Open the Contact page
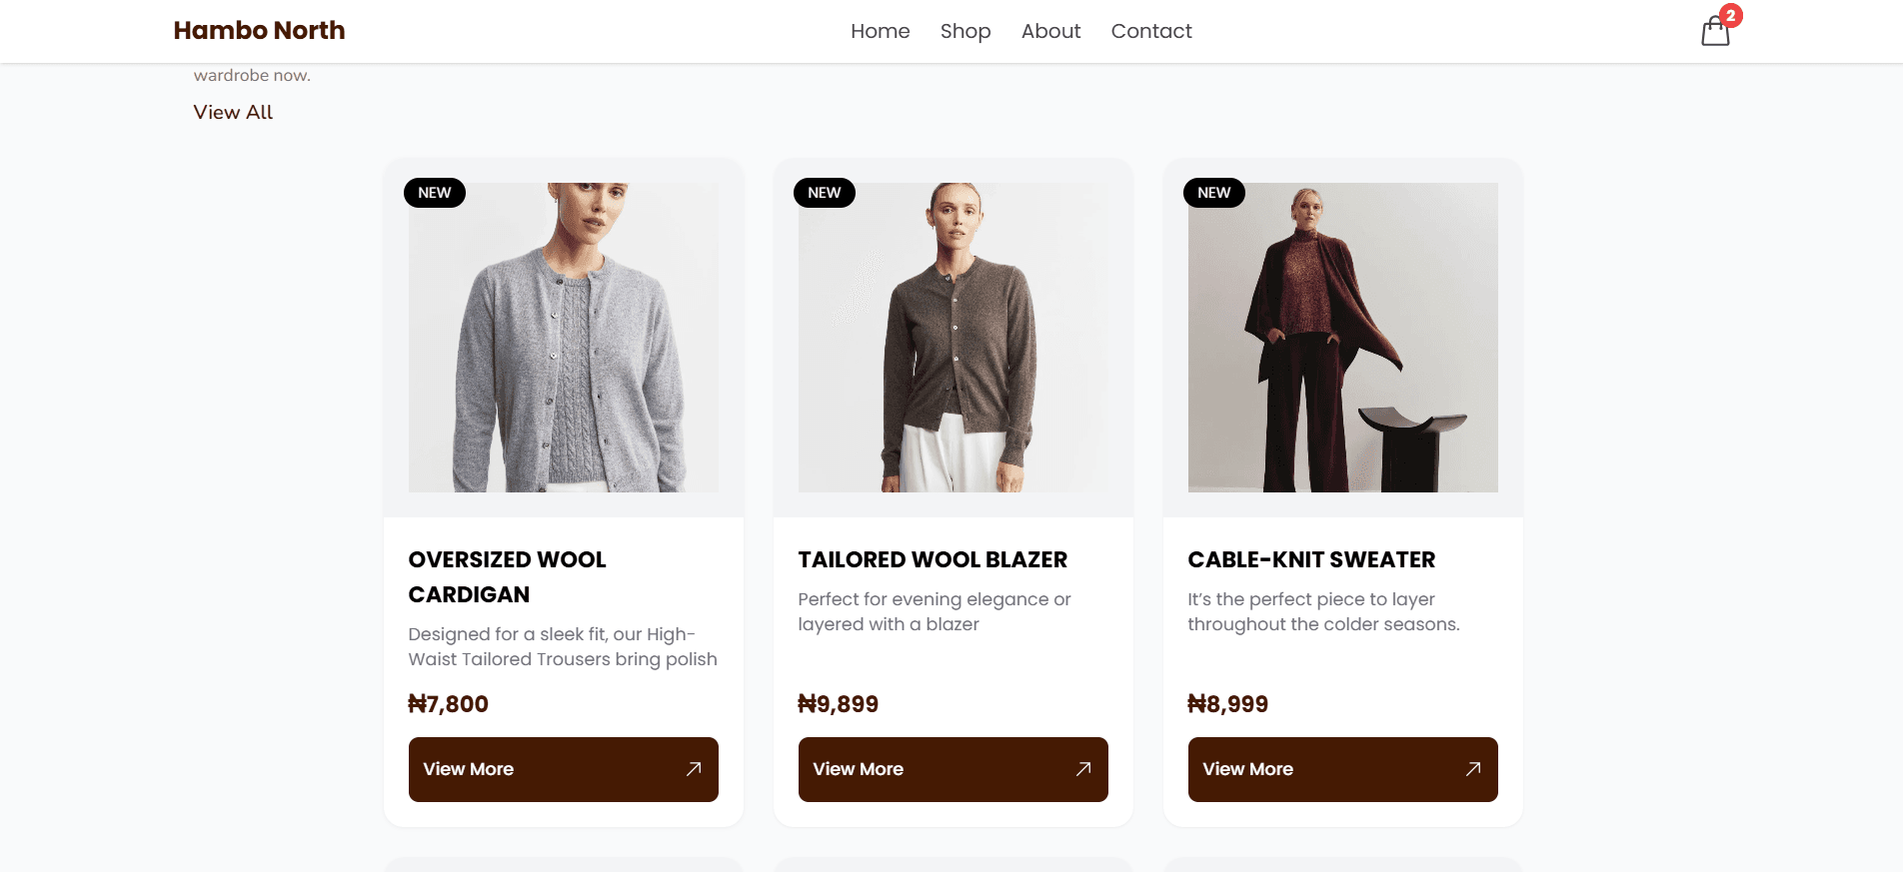The image size is (1903, 872). click(1151, 31)
